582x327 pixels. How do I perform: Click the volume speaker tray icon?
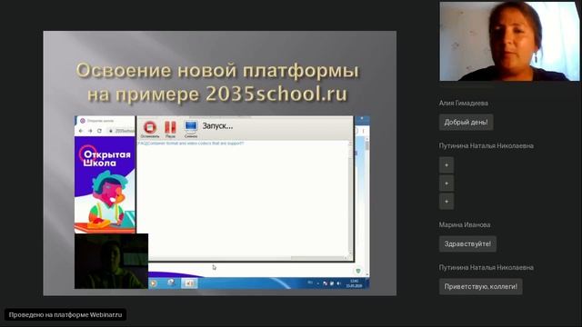[338, 283]
